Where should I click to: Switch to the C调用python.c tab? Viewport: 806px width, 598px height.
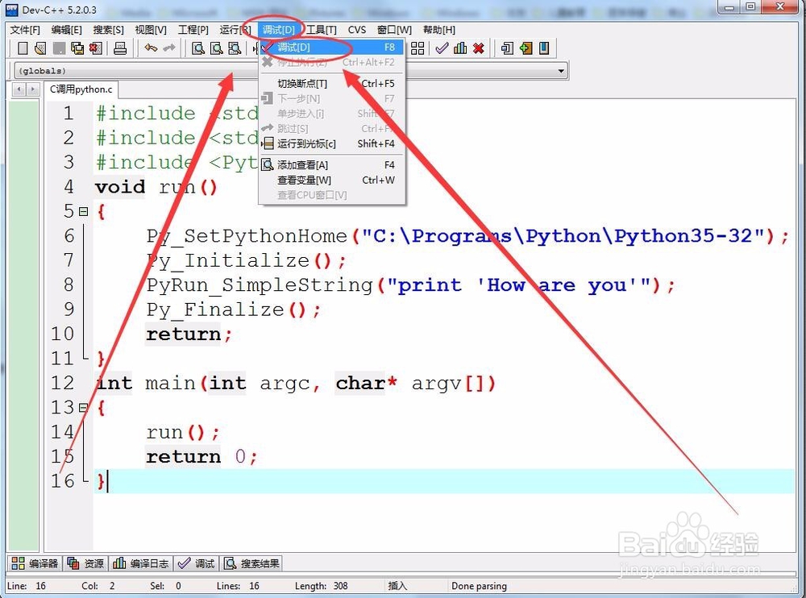tap(81, 89)
